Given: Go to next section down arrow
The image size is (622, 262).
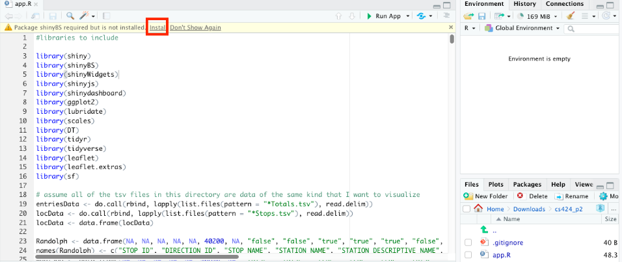Looking at the screenshot, I should tap(351, 16).
